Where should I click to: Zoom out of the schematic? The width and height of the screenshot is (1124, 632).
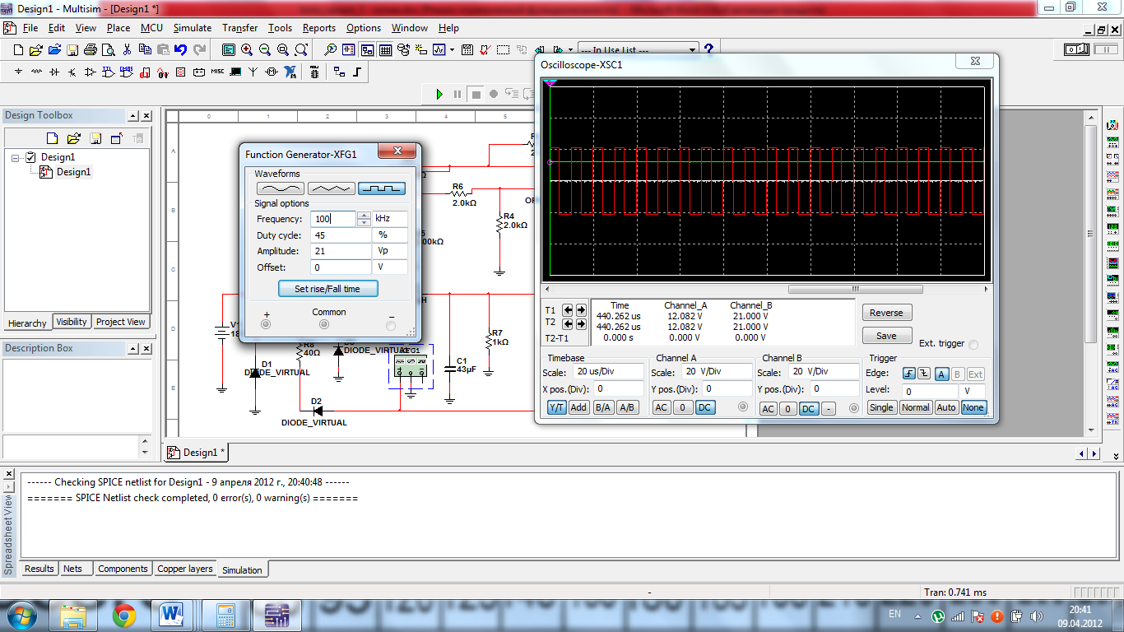tap(265, 49)
